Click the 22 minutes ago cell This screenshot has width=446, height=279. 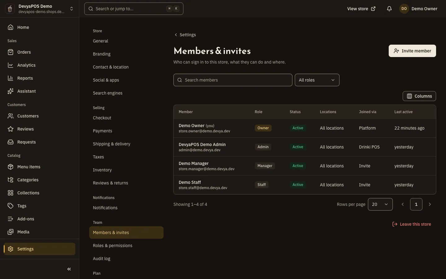[409, 128]
